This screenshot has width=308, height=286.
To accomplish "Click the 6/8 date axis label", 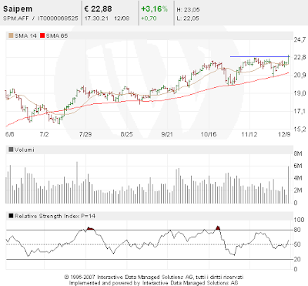I will point(10,134).
